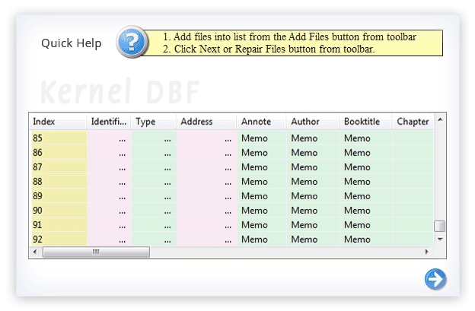Click the help tip about Add Files button
The width and height of the screenshot is (475, 311).
point(289,36)
